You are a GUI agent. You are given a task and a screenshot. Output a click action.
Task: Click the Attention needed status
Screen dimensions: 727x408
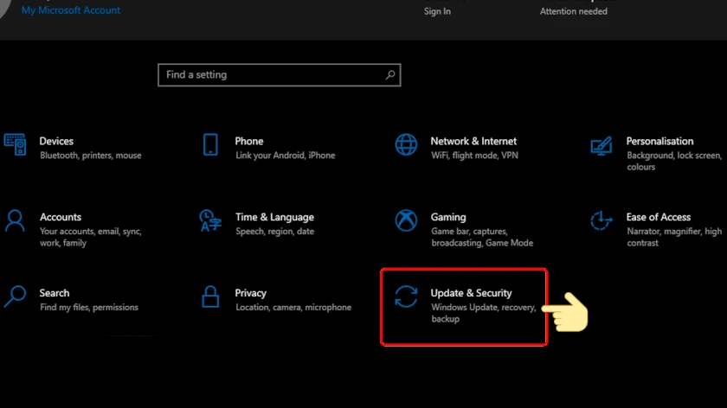coord(574,11)
